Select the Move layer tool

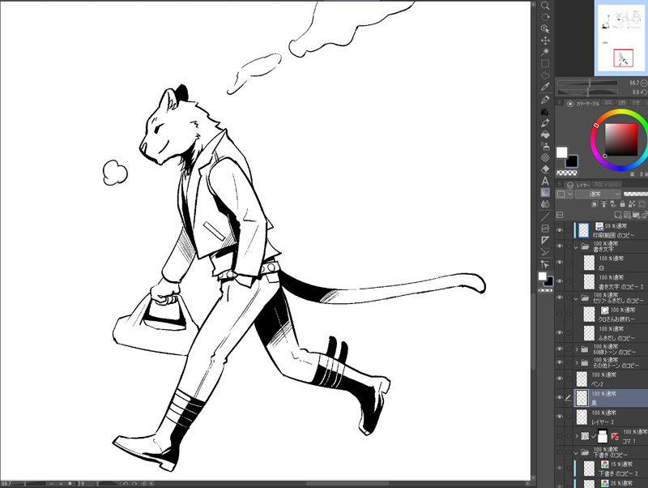(x=545, y=40)
